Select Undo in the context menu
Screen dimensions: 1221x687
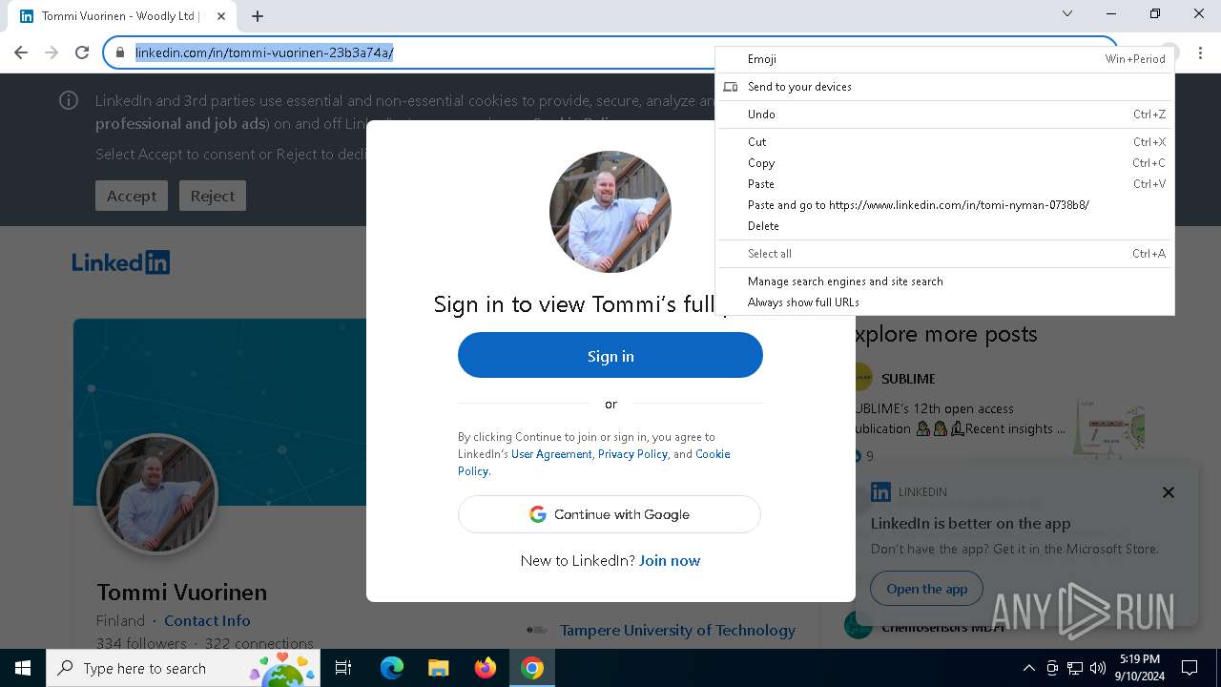[x=944, y=114]
